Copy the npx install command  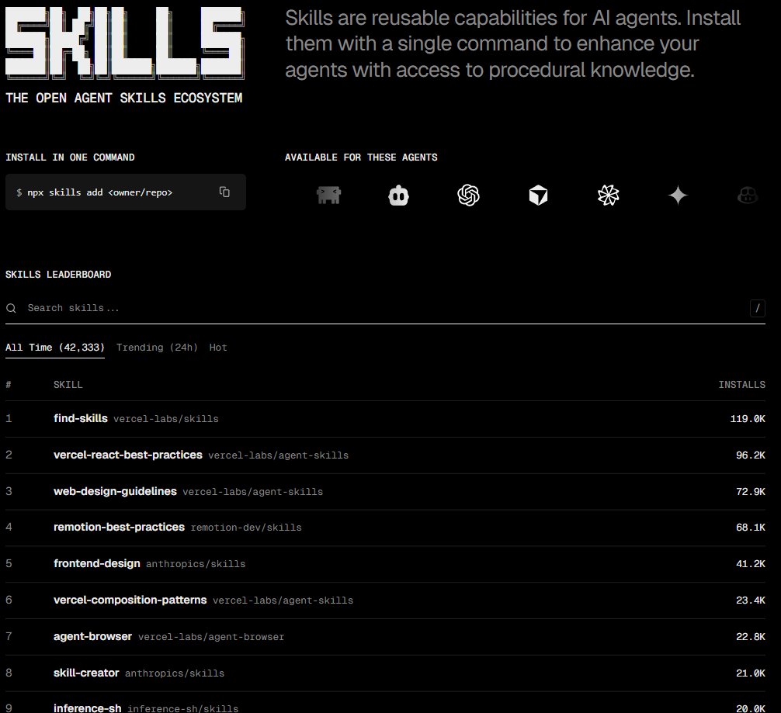pyautogui.click(x=224, y=191)
